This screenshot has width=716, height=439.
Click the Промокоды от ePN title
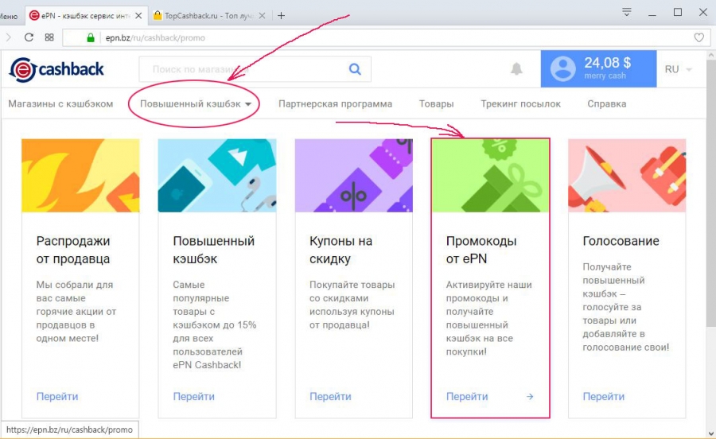point(481,250)
